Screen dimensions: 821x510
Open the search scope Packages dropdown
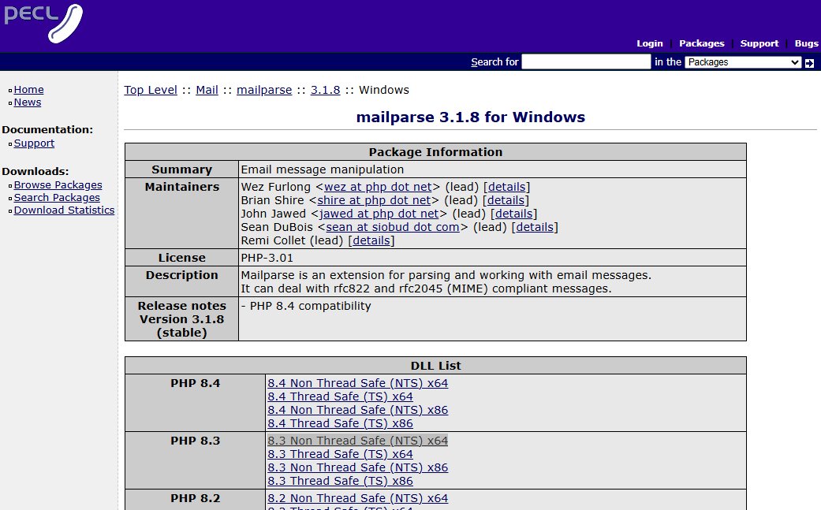(742, 62)
